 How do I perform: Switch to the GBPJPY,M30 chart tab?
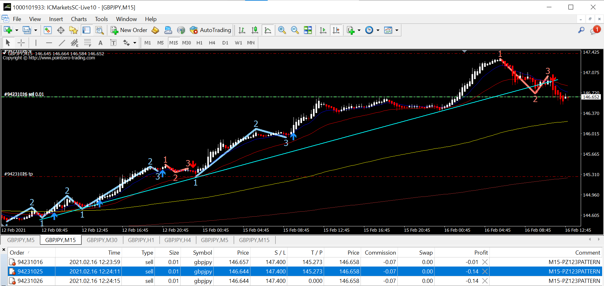[102, 240]
